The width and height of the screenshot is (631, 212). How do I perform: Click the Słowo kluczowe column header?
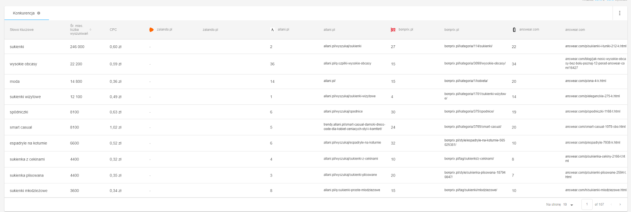[x=22, y=30]
